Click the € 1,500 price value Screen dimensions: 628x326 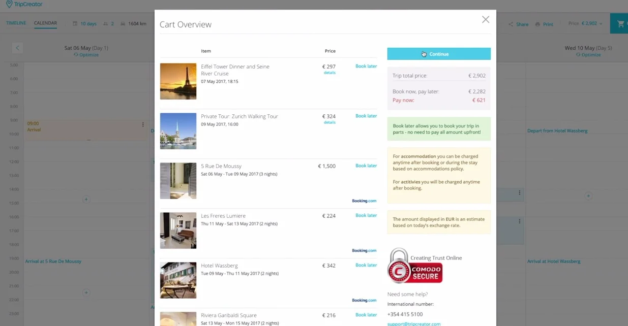(327, 166)
